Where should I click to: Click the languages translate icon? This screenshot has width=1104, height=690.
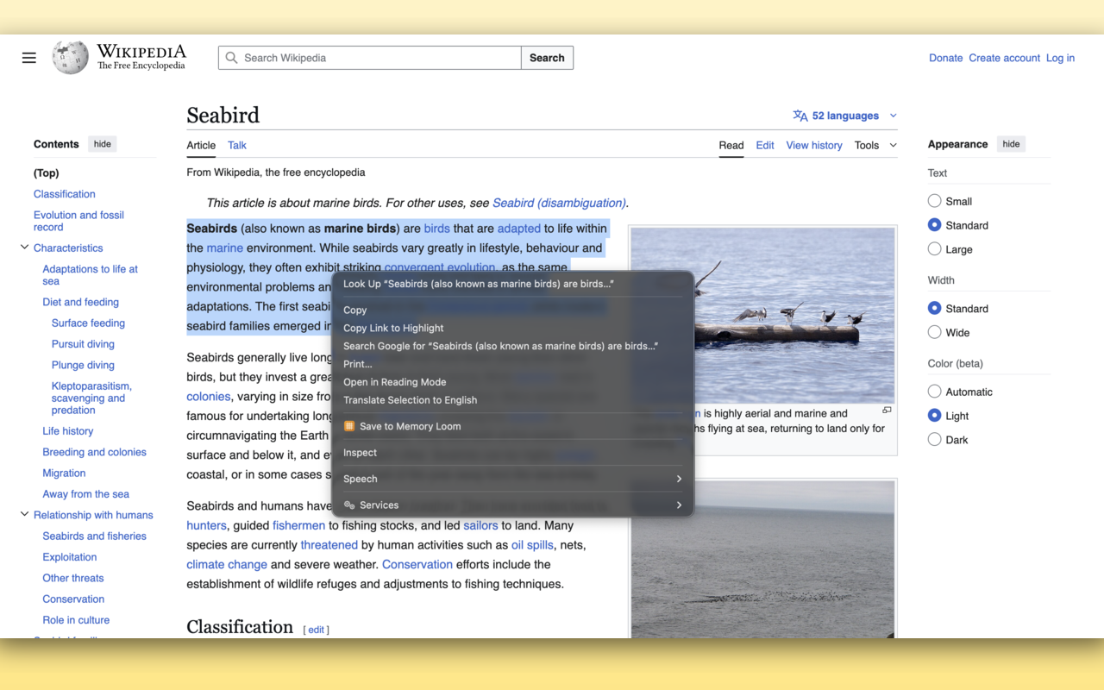coord(800,116)
